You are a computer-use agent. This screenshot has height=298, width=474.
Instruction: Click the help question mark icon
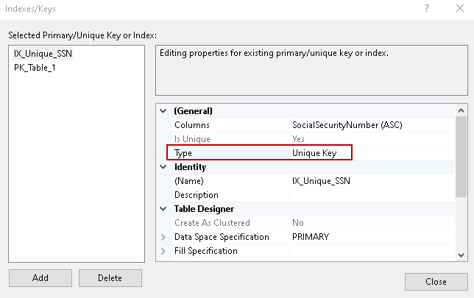pyautogui.click(x=426, y=8)
